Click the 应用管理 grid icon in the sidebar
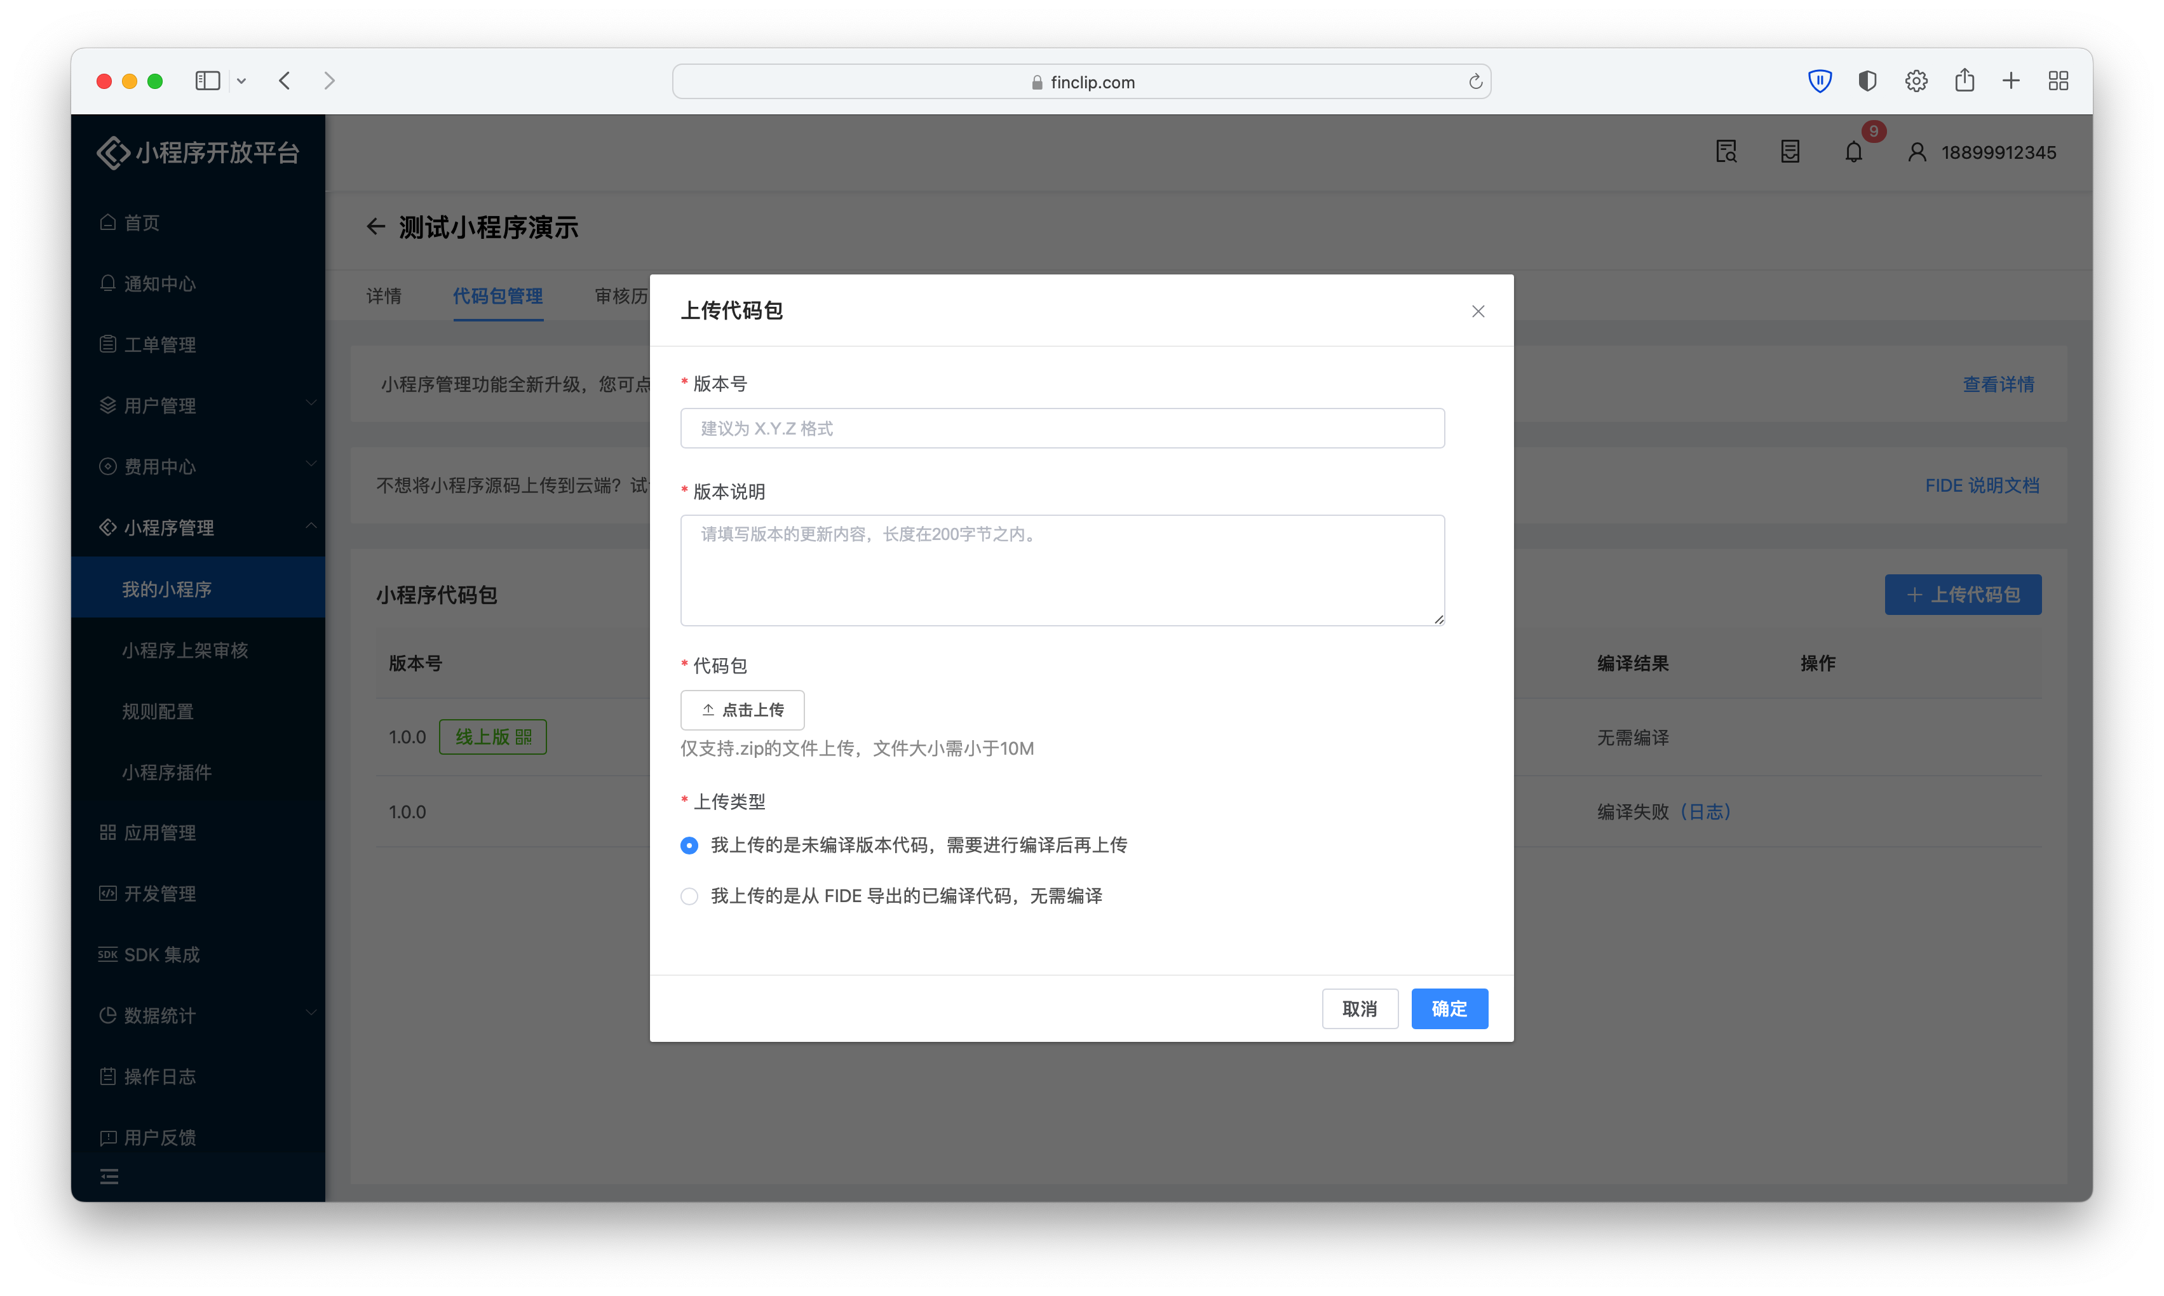Viewport: 2164px width, 1296px height. 107,832
